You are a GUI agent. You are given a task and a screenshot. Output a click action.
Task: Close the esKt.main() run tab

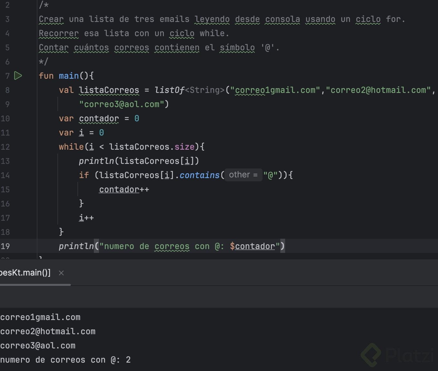click(61, 273)
